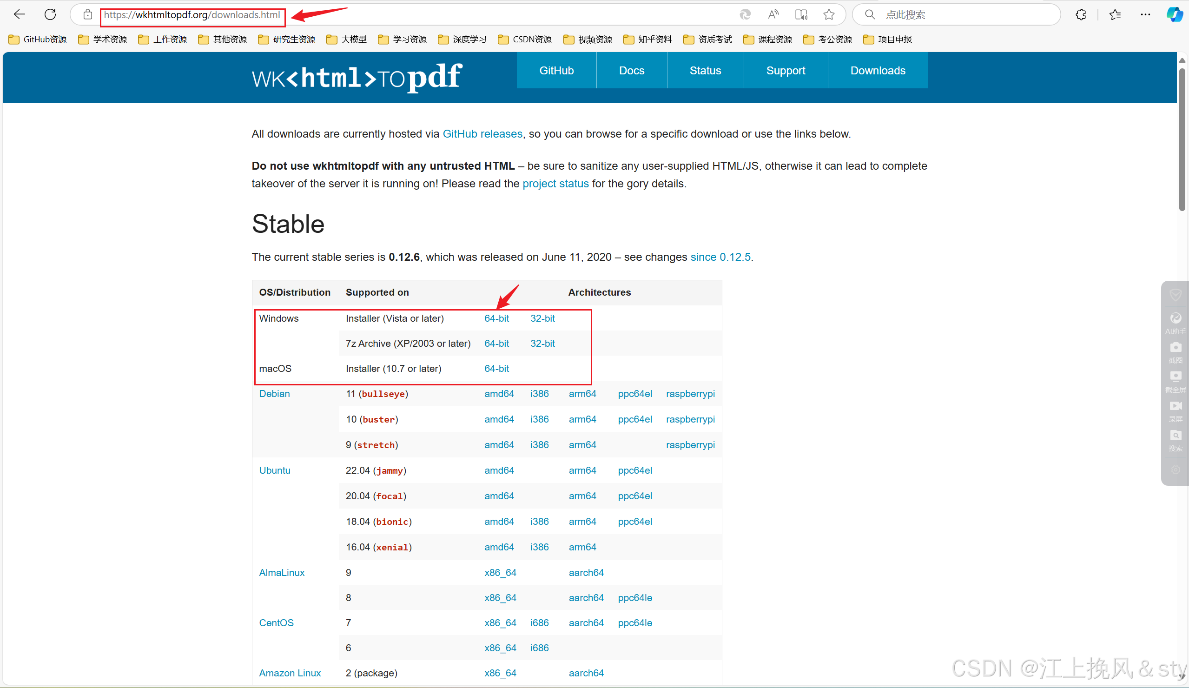Open the 大模型 bookmark folder
This screenshot has height=688, width=1189.
pos(346,39)
